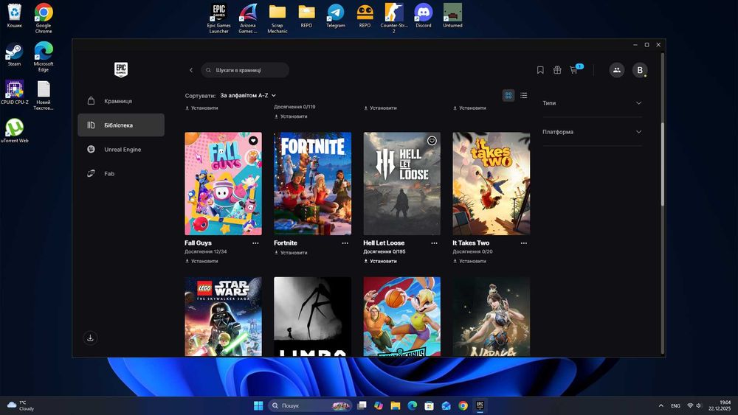Open the LIMBO cover thumbnail
Screen dimensions: 738x415
click(x=312, y=316)
